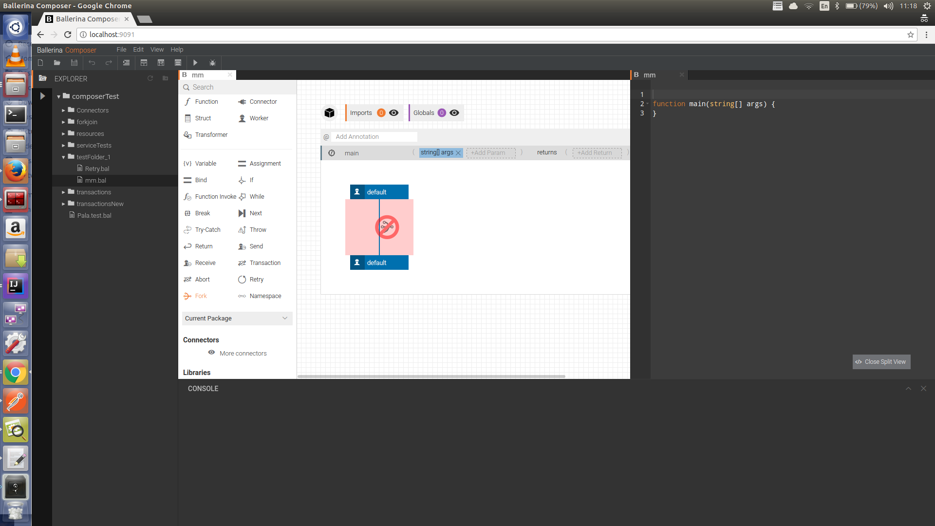The height and width of the screenshot is (526, 935).
Task: Click the package cube icon on canvas
Action: [330, 113]
